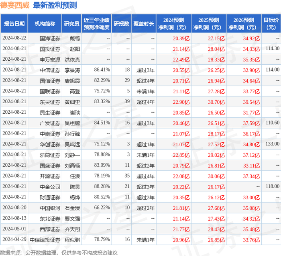Click 近三年业绩预测准确度 column header
This screenshot has height=256, width=281.
coord(96,23)
